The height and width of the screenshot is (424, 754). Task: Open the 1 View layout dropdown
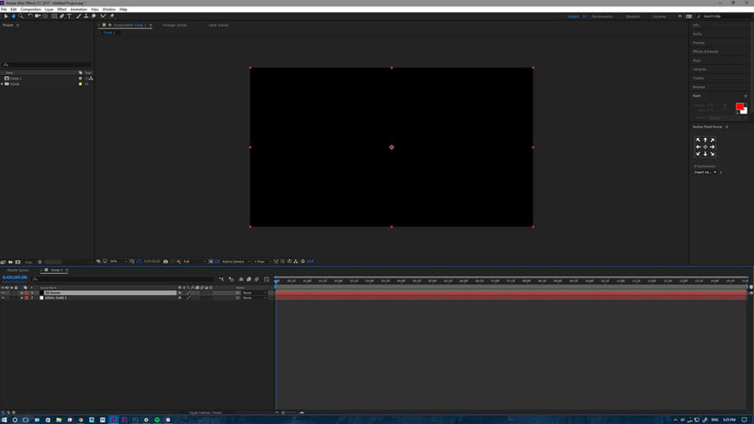pos(262,261)
